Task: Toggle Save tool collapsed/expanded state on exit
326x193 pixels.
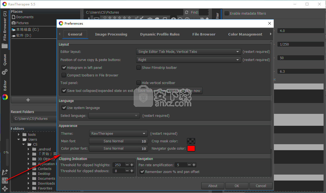Action: [x=64, y=91]
